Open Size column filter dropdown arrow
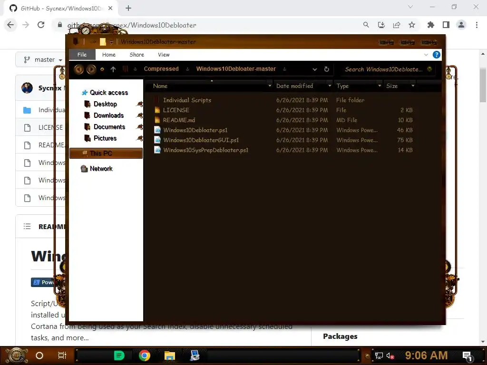The height and width of the screenshot is (365, 487). pyautogui.click(x=413, y=86)
